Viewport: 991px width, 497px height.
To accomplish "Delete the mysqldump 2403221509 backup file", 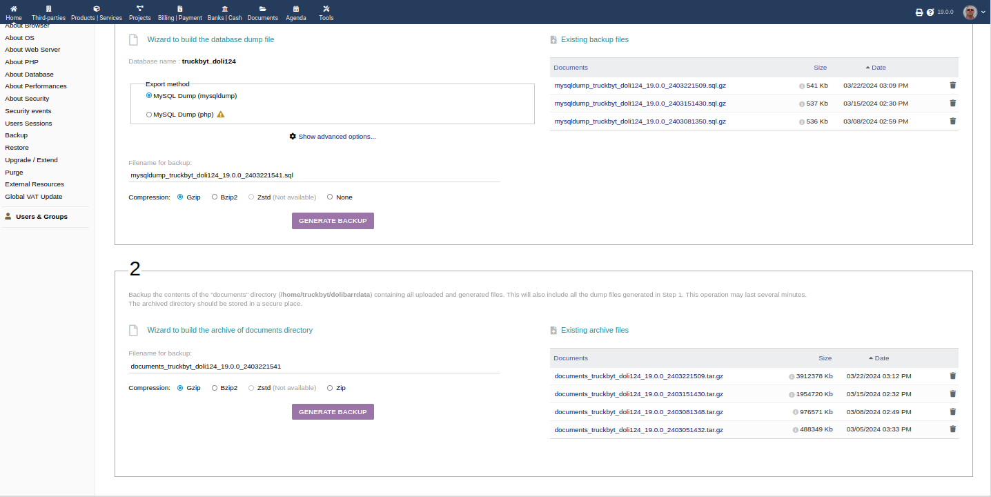I will pyautogui.click(x=952, y=86).
